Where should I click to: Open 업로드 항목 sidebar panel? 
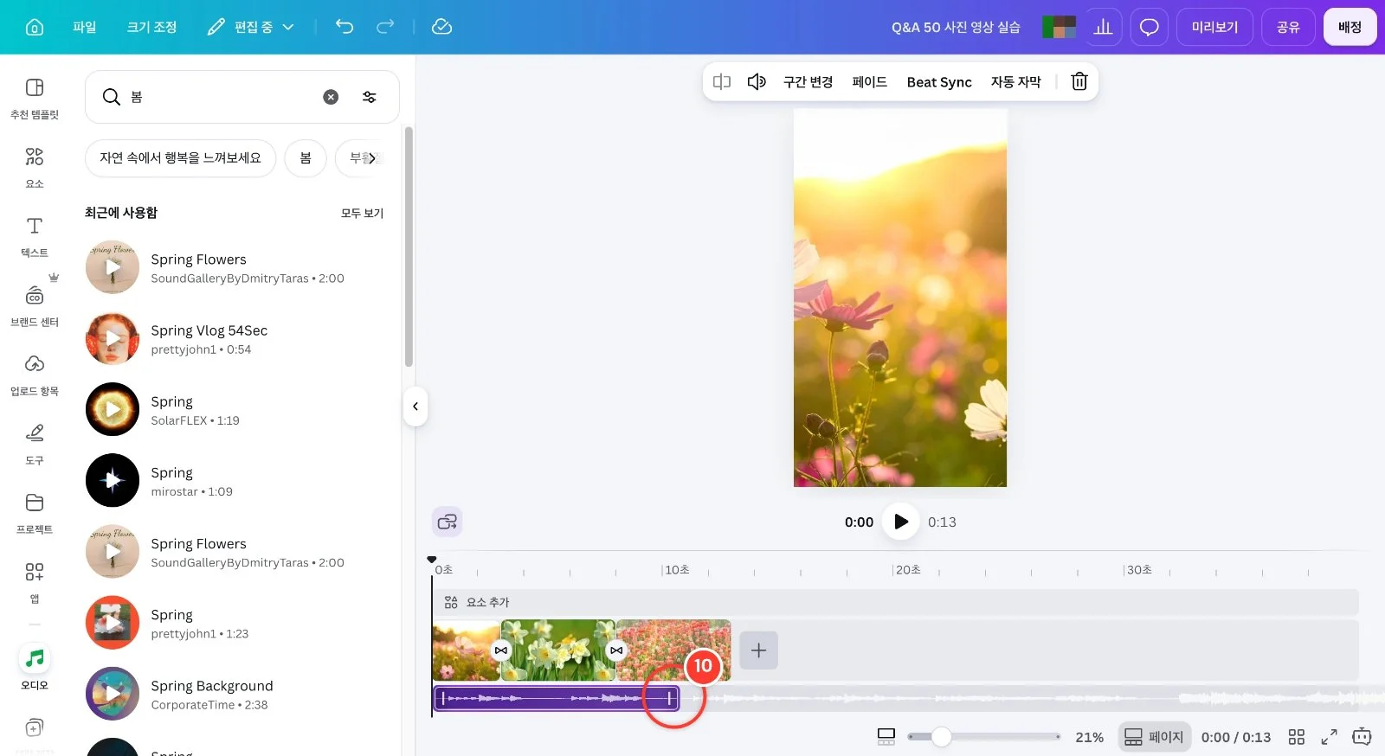[35, 375]
